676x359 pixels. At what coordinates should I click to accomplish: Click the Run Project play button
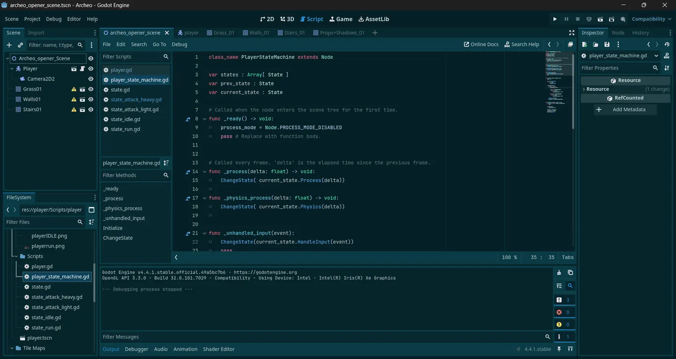coord(555,19)
